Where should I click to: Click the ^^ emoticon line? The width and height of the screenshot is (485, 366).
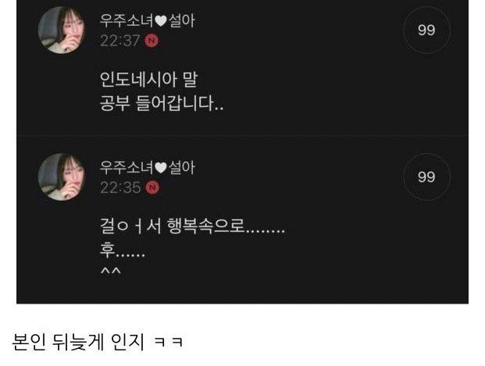tap(110, 271)
